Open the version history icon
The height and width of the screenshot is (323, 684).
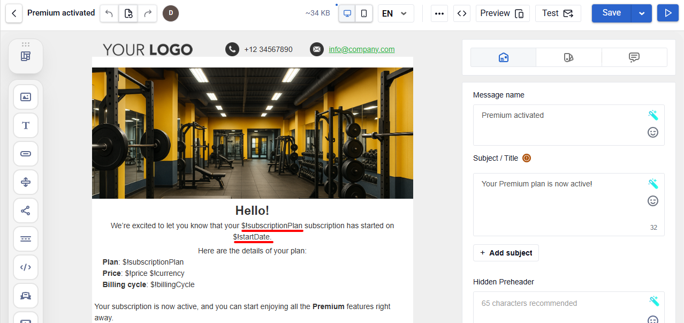tap(128, 13)
